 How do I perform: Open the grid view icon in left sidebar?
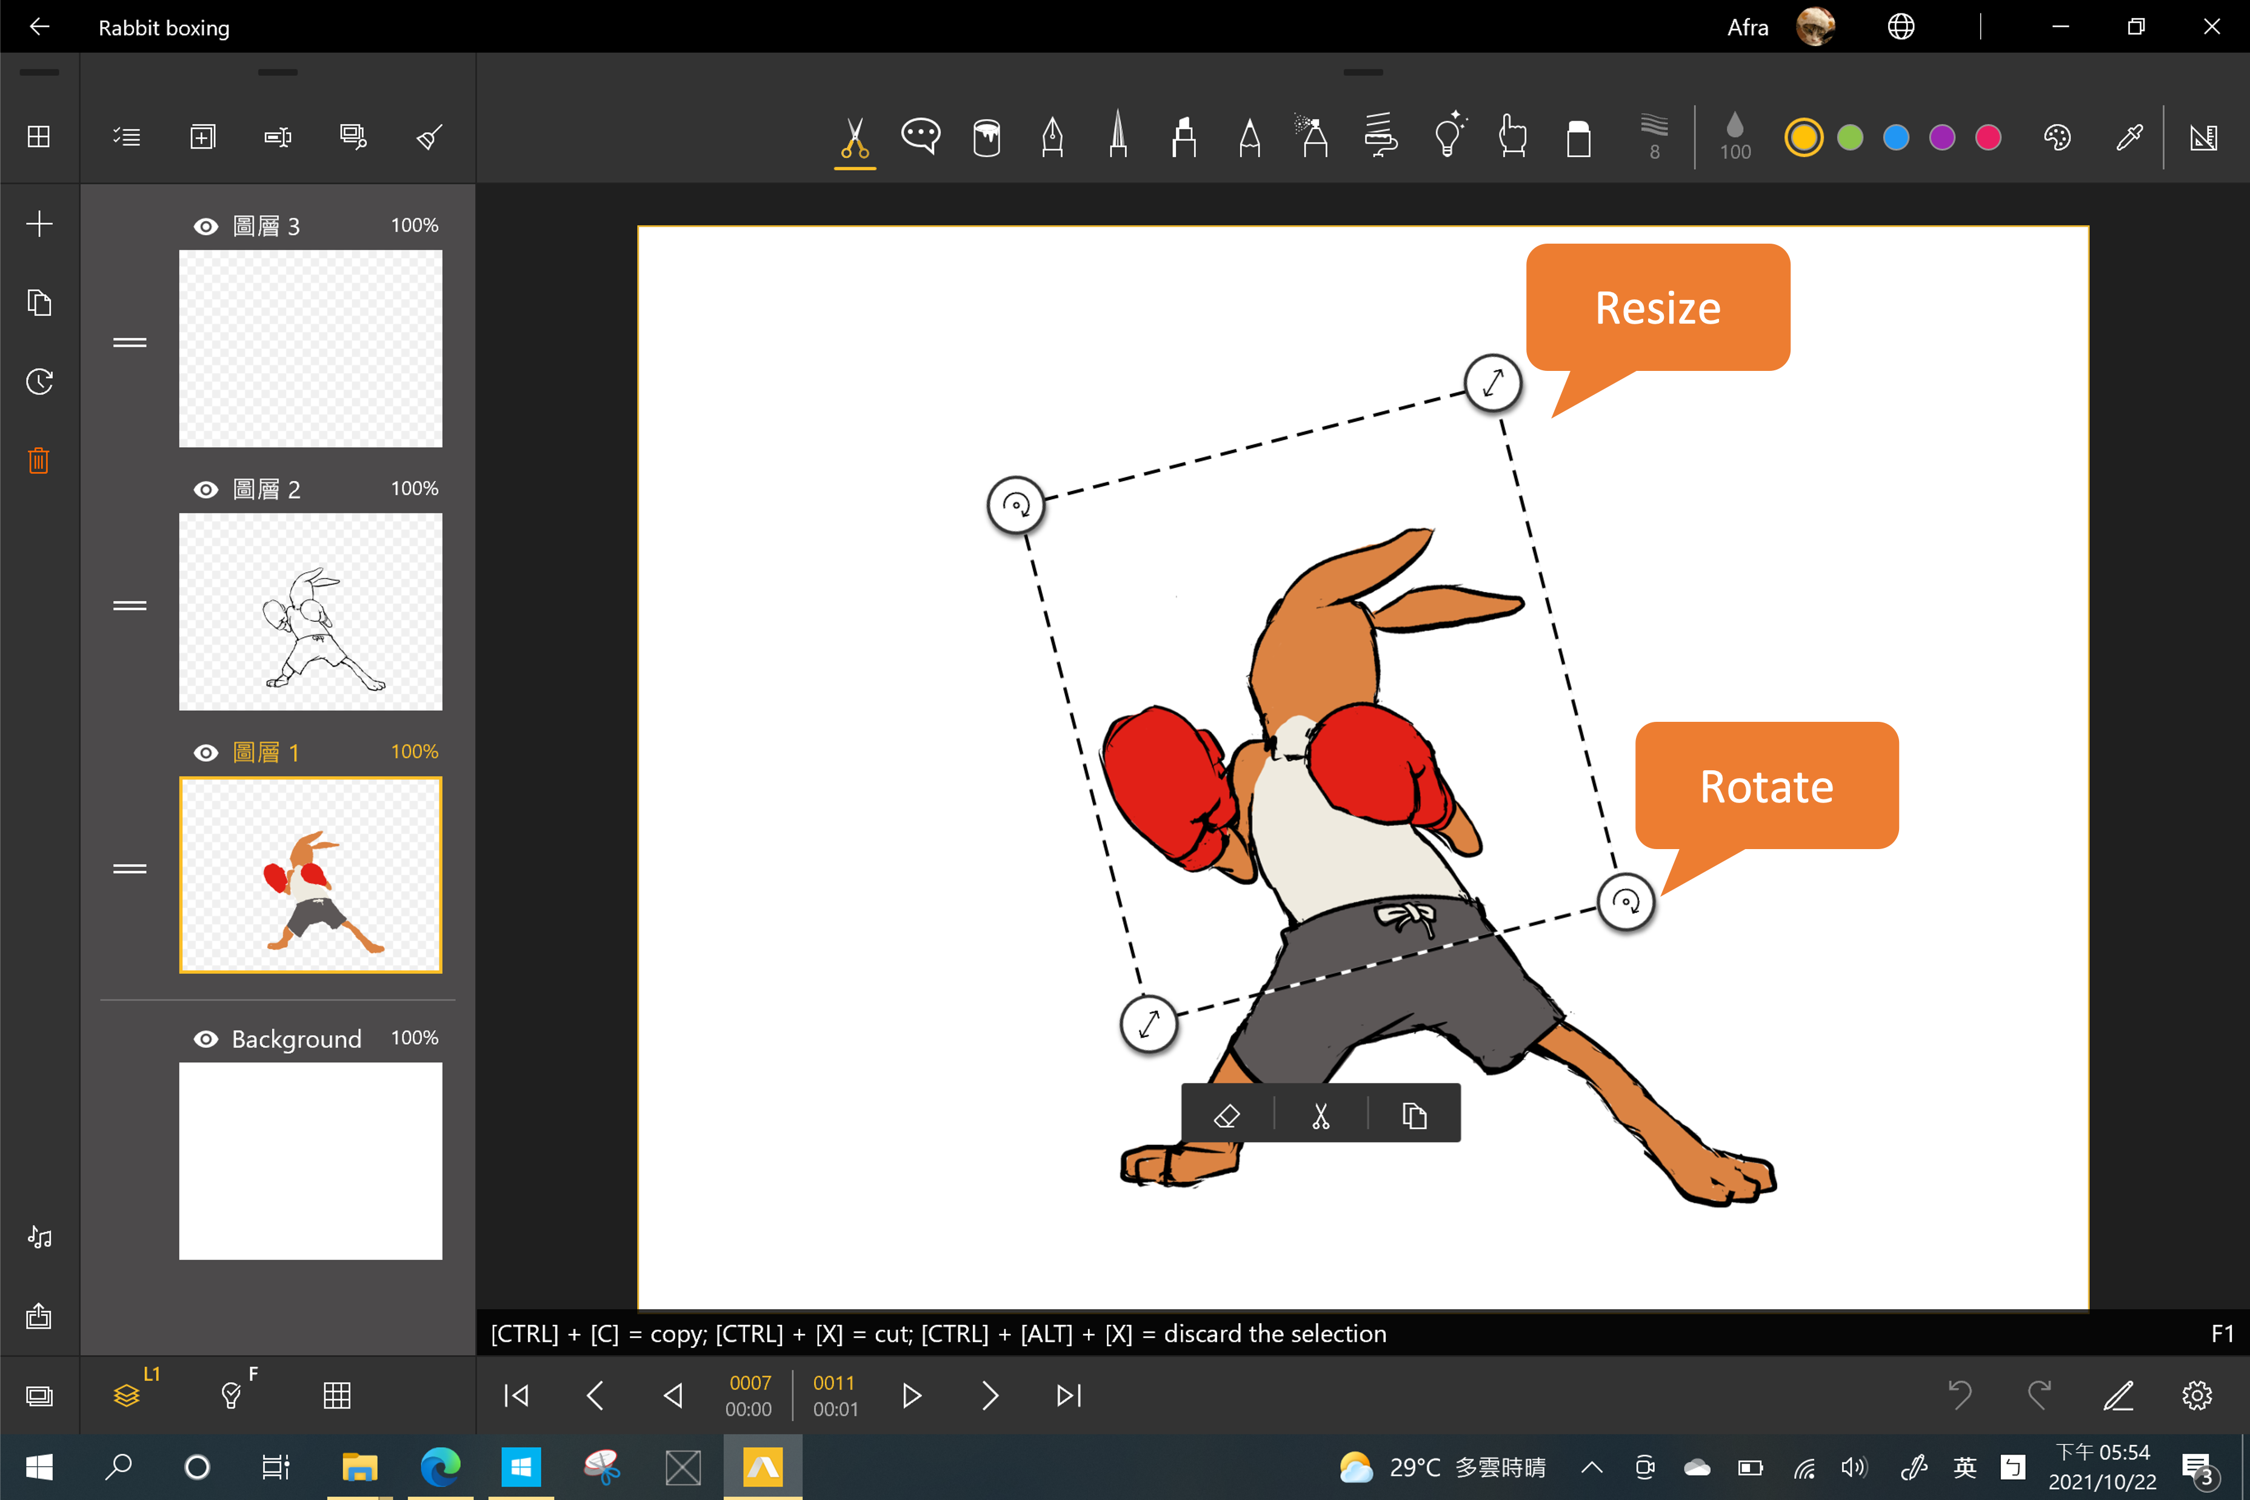click(39, 137)
